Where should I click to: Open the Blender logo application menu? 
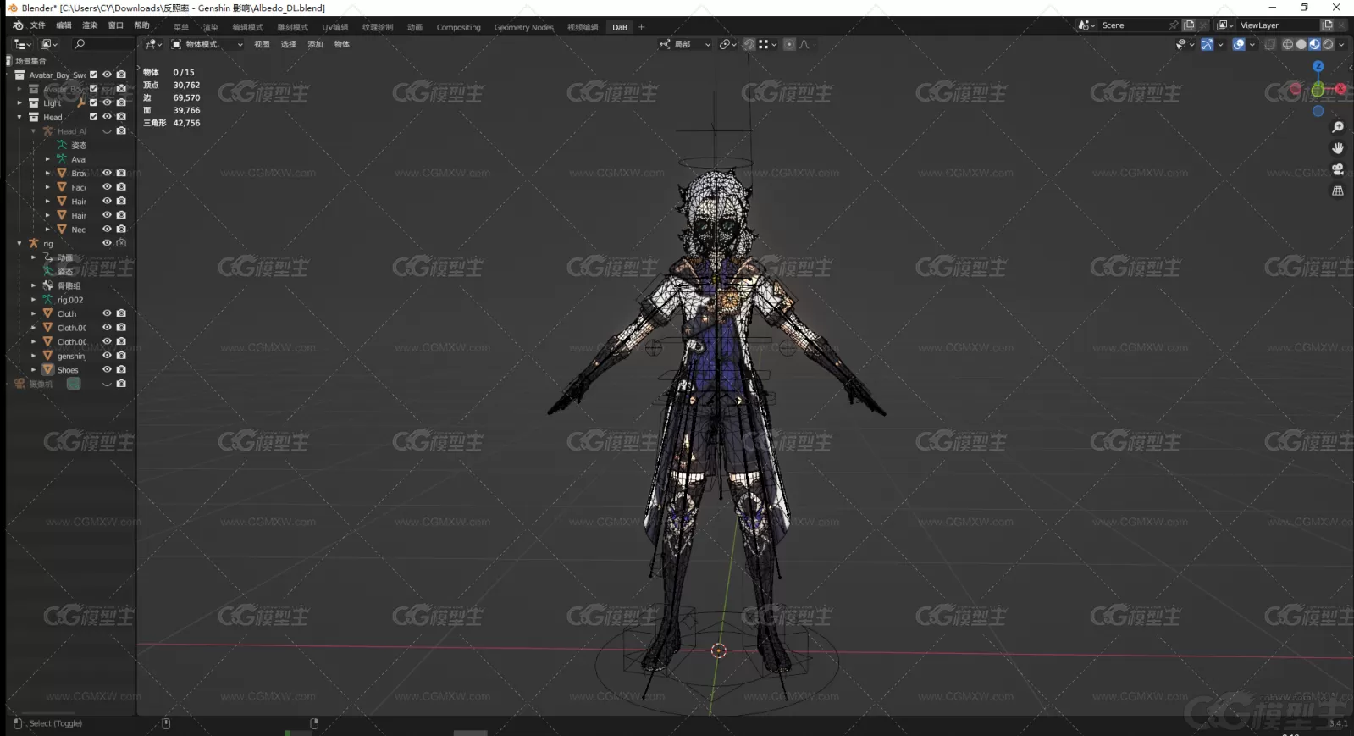click(x=18, y=25)
